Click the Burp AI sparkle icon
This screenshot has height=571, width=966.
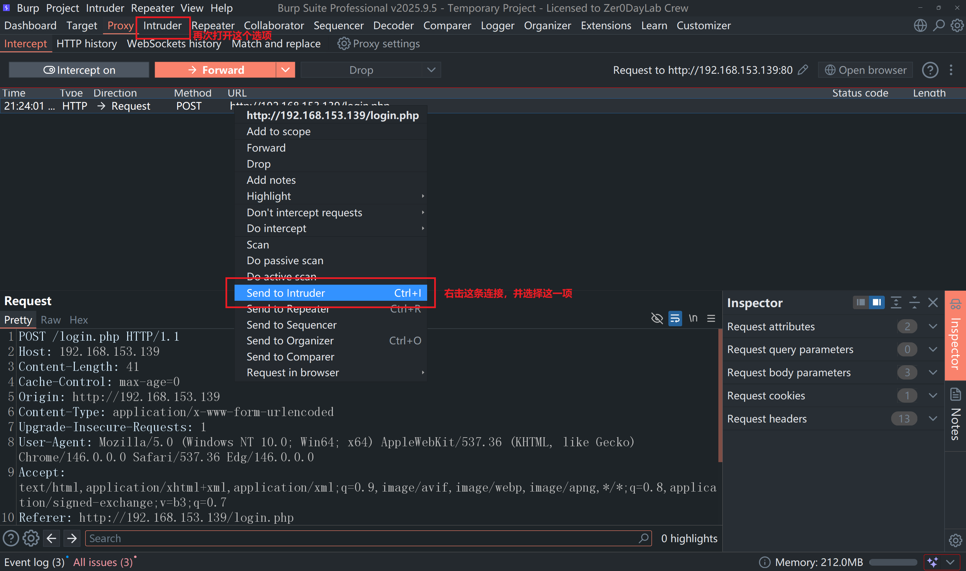tap(932, 562)
